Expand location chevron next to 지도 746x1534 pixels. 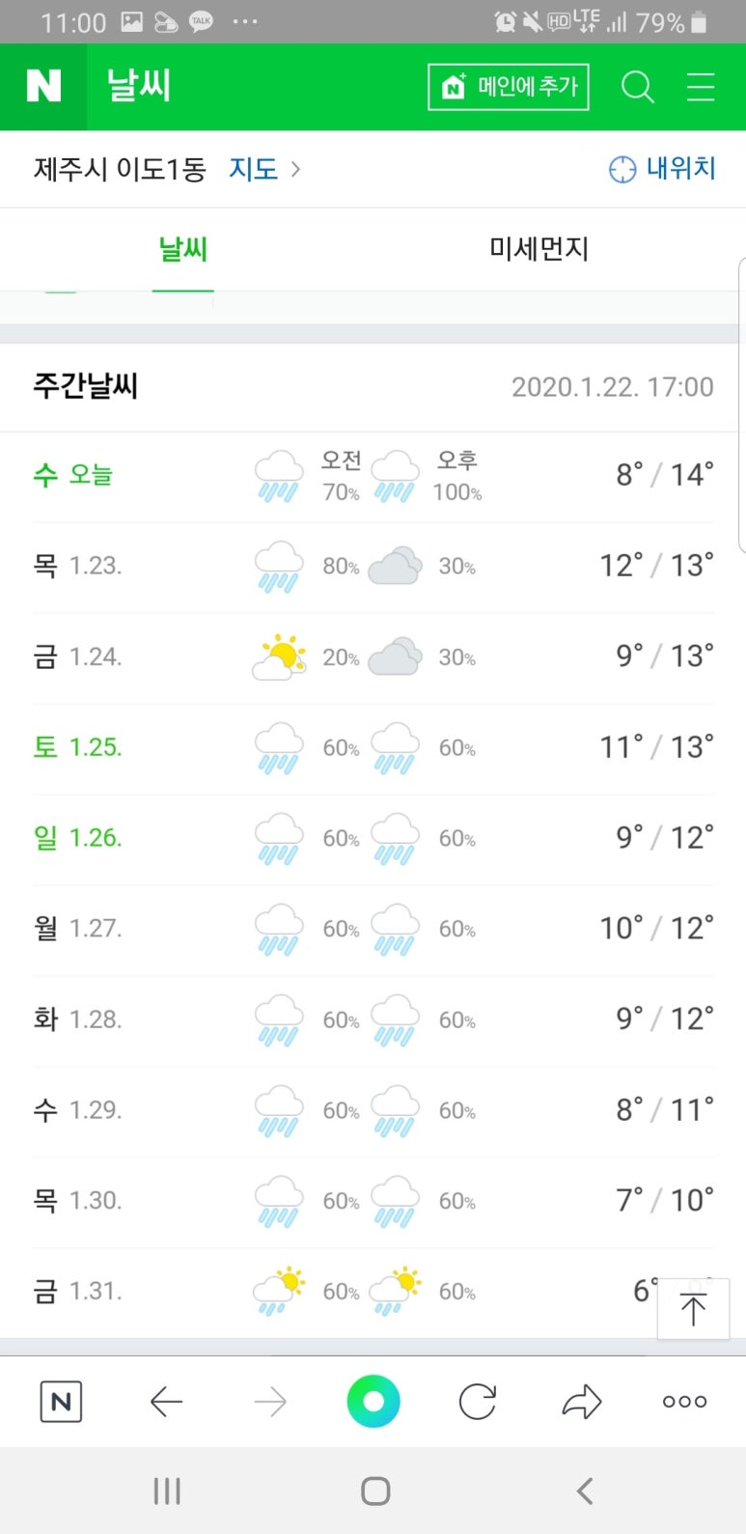[295, 169]
